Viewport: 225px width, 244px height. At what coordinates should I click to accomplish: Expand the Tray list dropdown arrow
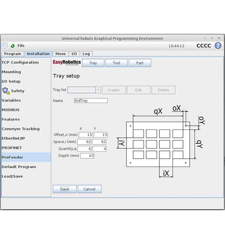[98, 90]
